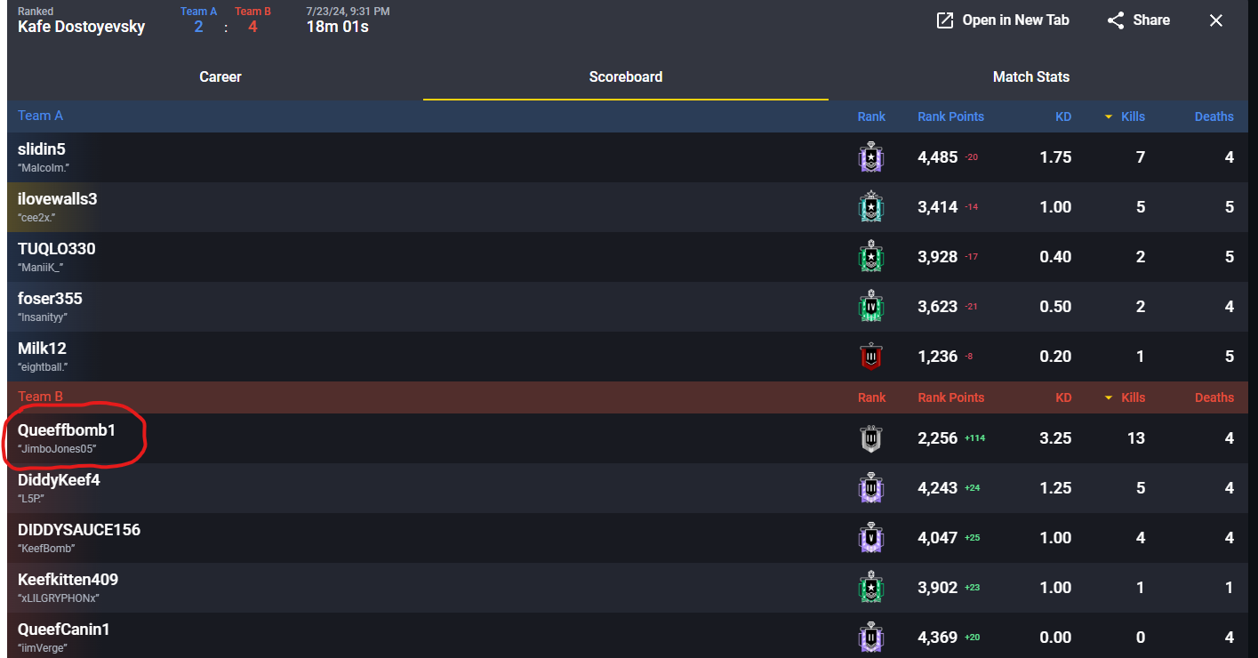
Task: Sort Team A by KD column
Action: tap(1063, 116)
